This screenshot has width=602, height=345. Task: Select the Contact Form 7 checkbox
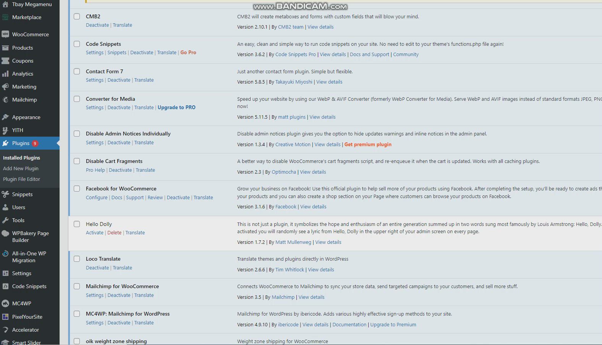click(x=77, y=71)
